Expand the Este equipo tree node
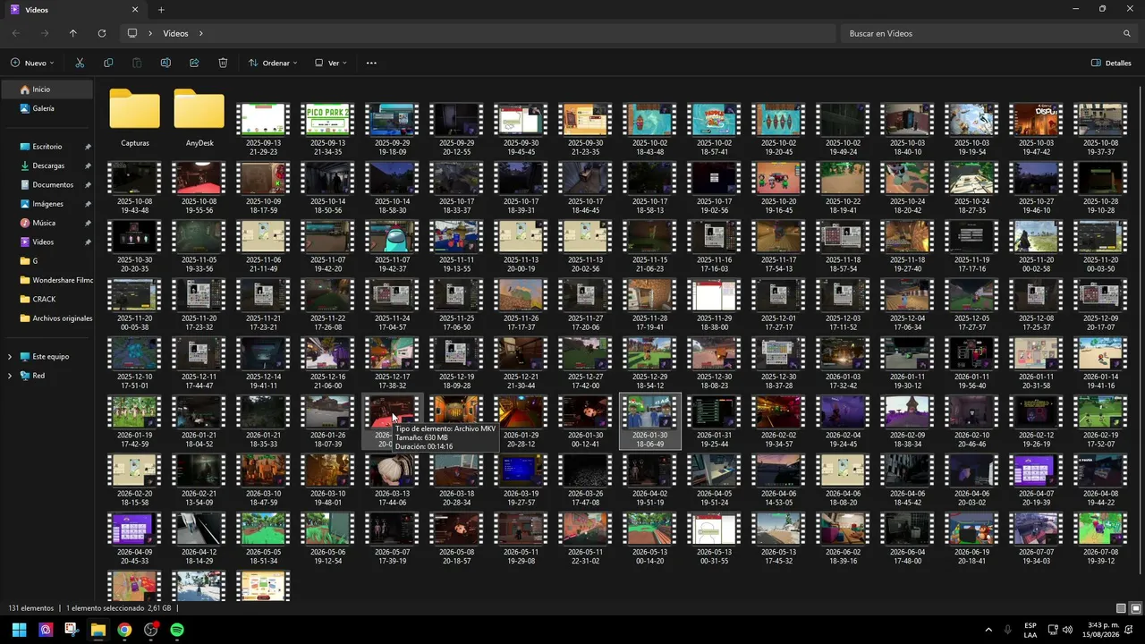This screenshot has height=644, width=1145. (x=10, y=357)
